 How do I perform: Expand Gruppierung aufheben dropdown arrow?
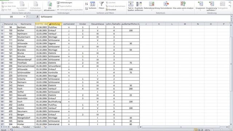(216, 10)
